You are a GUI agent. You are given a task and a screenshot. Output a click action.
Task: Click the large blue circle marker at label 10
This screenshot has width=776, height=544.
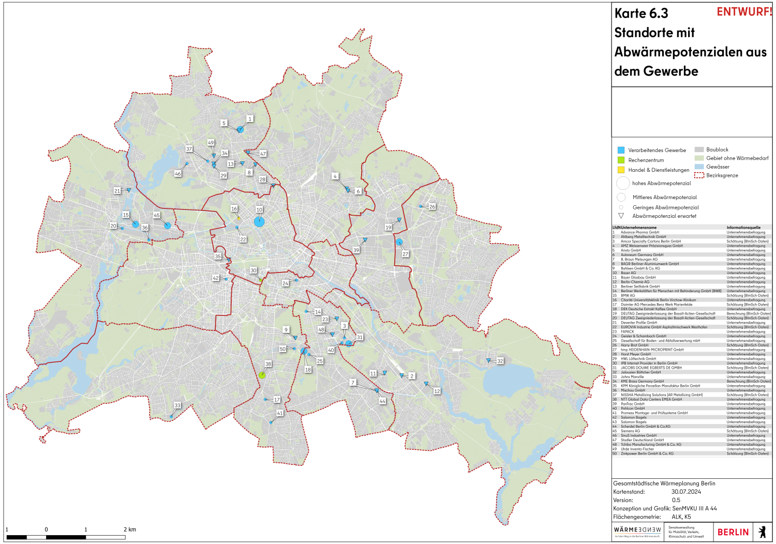point(259,222)
